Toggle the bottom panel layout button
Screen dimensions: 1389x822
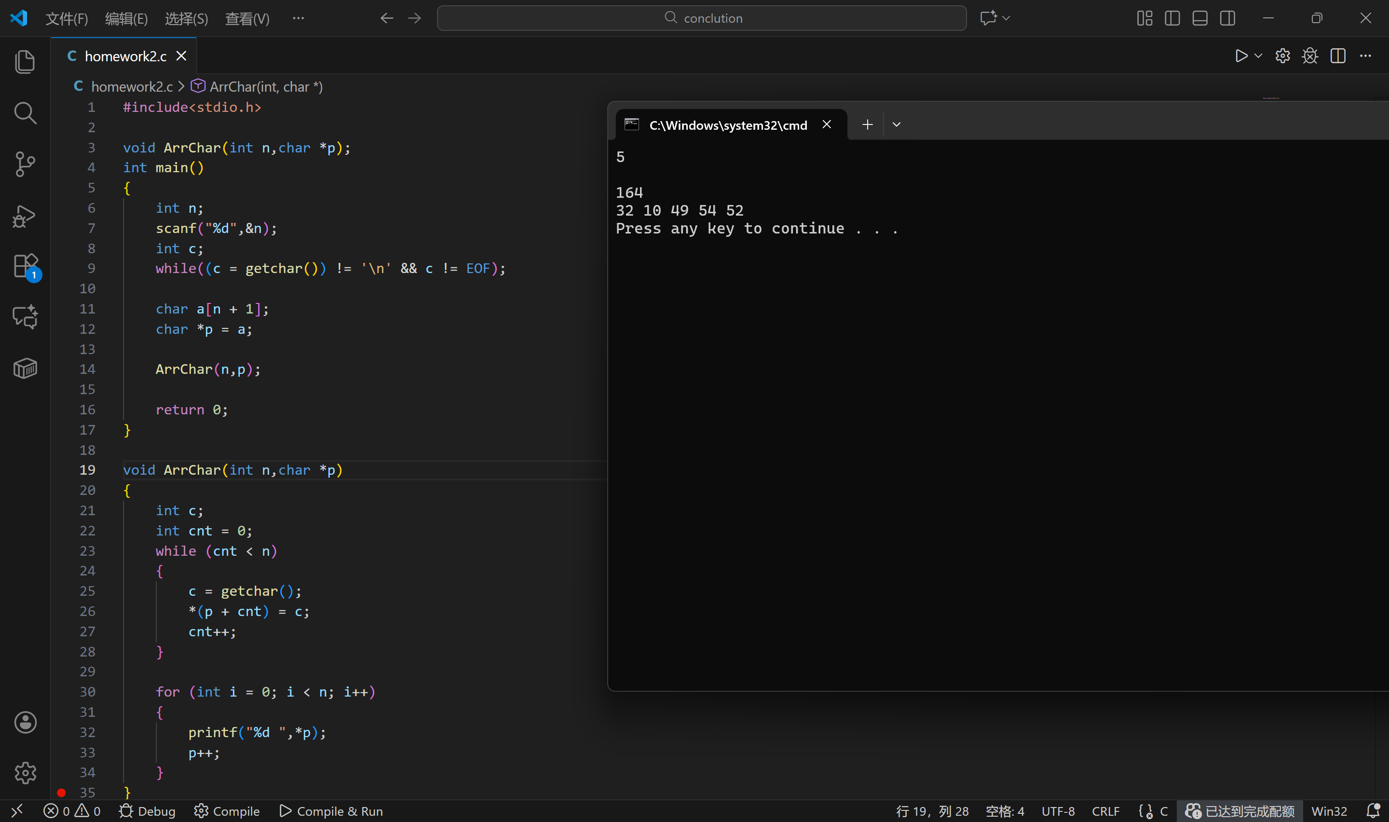click(1199, 18)
